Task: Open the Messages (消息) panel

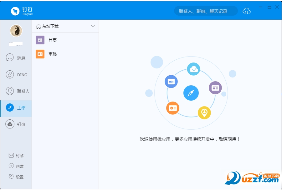Action: (x=16, y=57)
